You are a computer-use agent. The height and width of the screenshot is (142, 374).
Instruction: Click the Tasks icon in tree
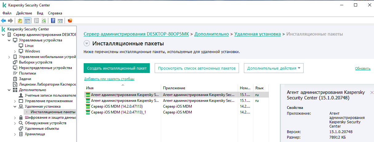pyautogui.click(x=15, y=79)
